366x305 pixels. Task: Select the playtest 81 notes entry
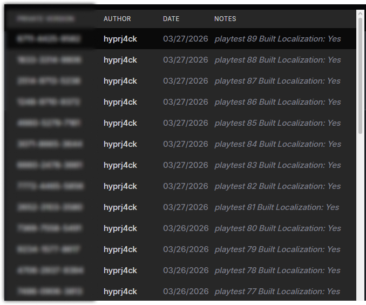(x=277, y=207)
